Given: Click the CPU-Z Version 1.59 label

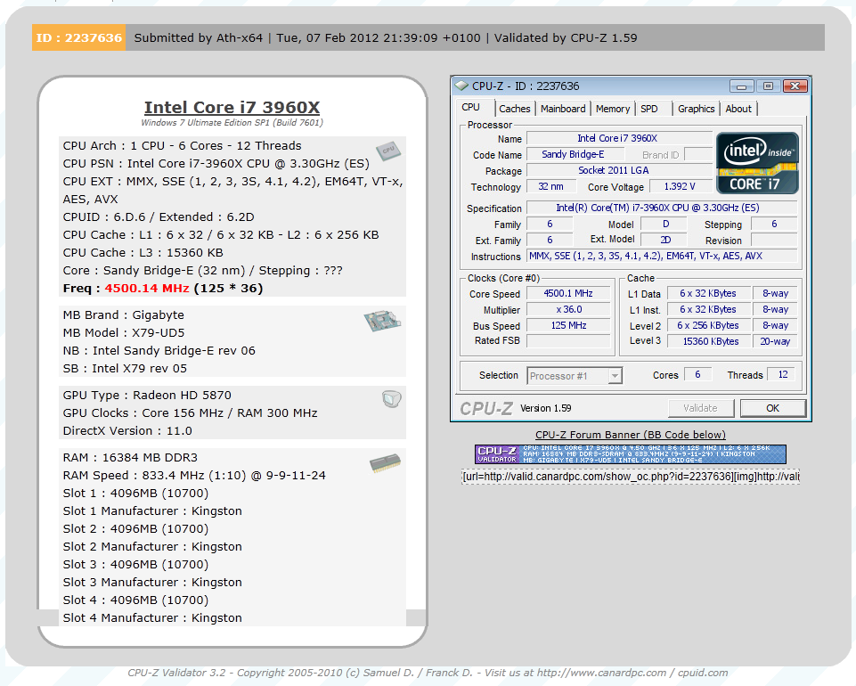Looking at the screenshot, I should click(545, 408).
